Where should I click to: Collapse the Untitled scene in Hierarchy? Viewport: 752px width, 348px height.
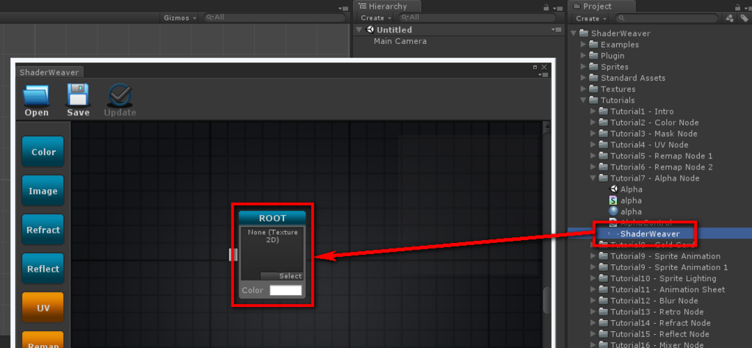point(359,29)
